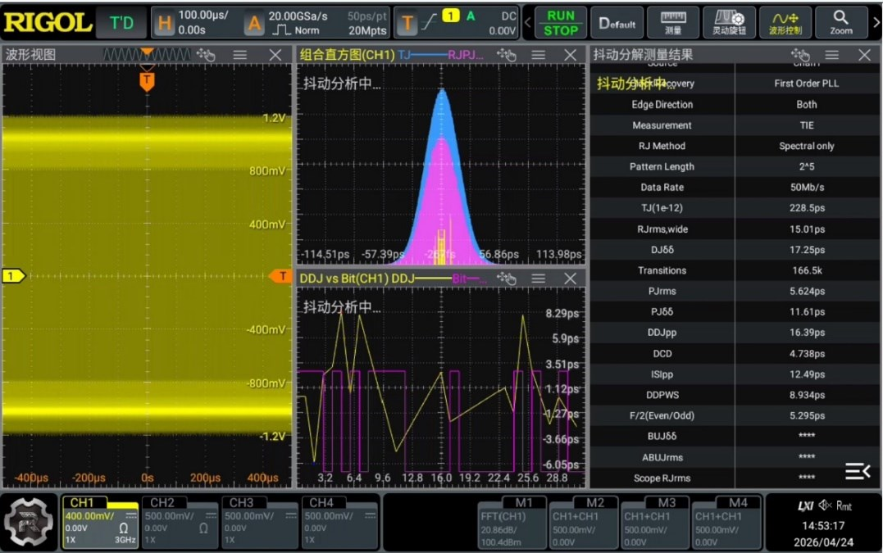Open the T trigger settings
The height and width of the screenshot is (553, 883).
[x=457, y=23]
